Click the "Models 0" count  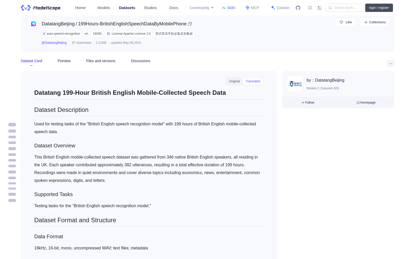point(313,88)
